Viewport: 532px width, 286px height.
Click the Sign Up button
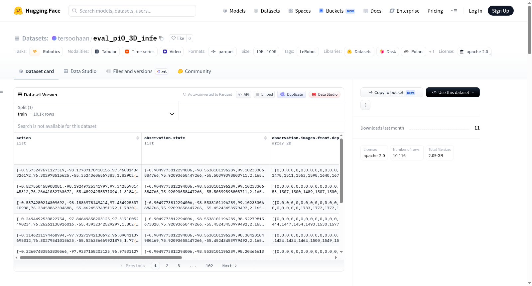click(x=500, y=11)
